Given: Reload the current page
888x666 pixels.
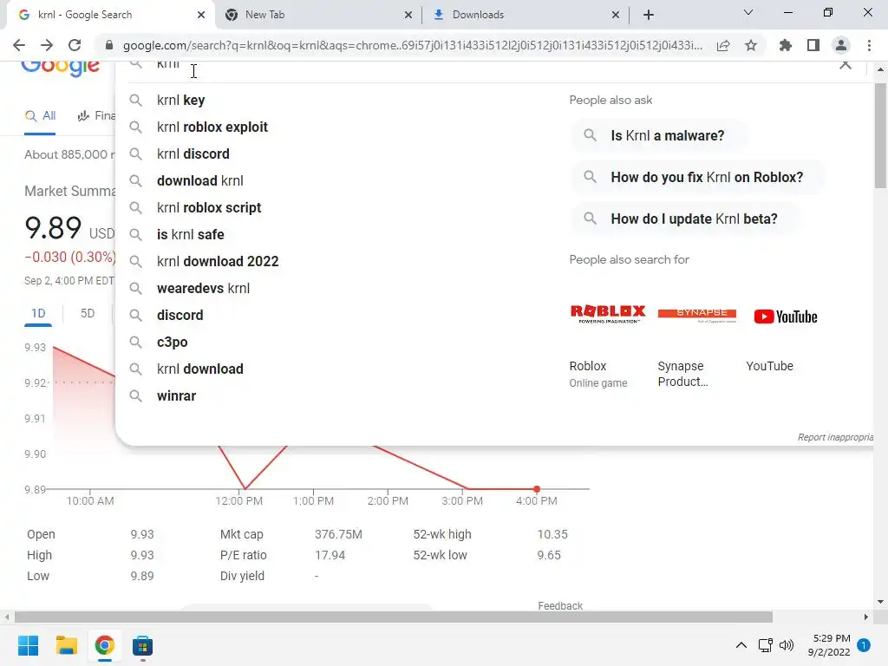Looking at the screenshot, I should 75,45.
